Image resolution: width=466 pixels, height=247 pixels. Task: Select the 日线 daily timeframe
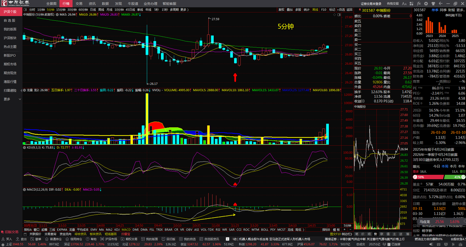pos(93,9)
